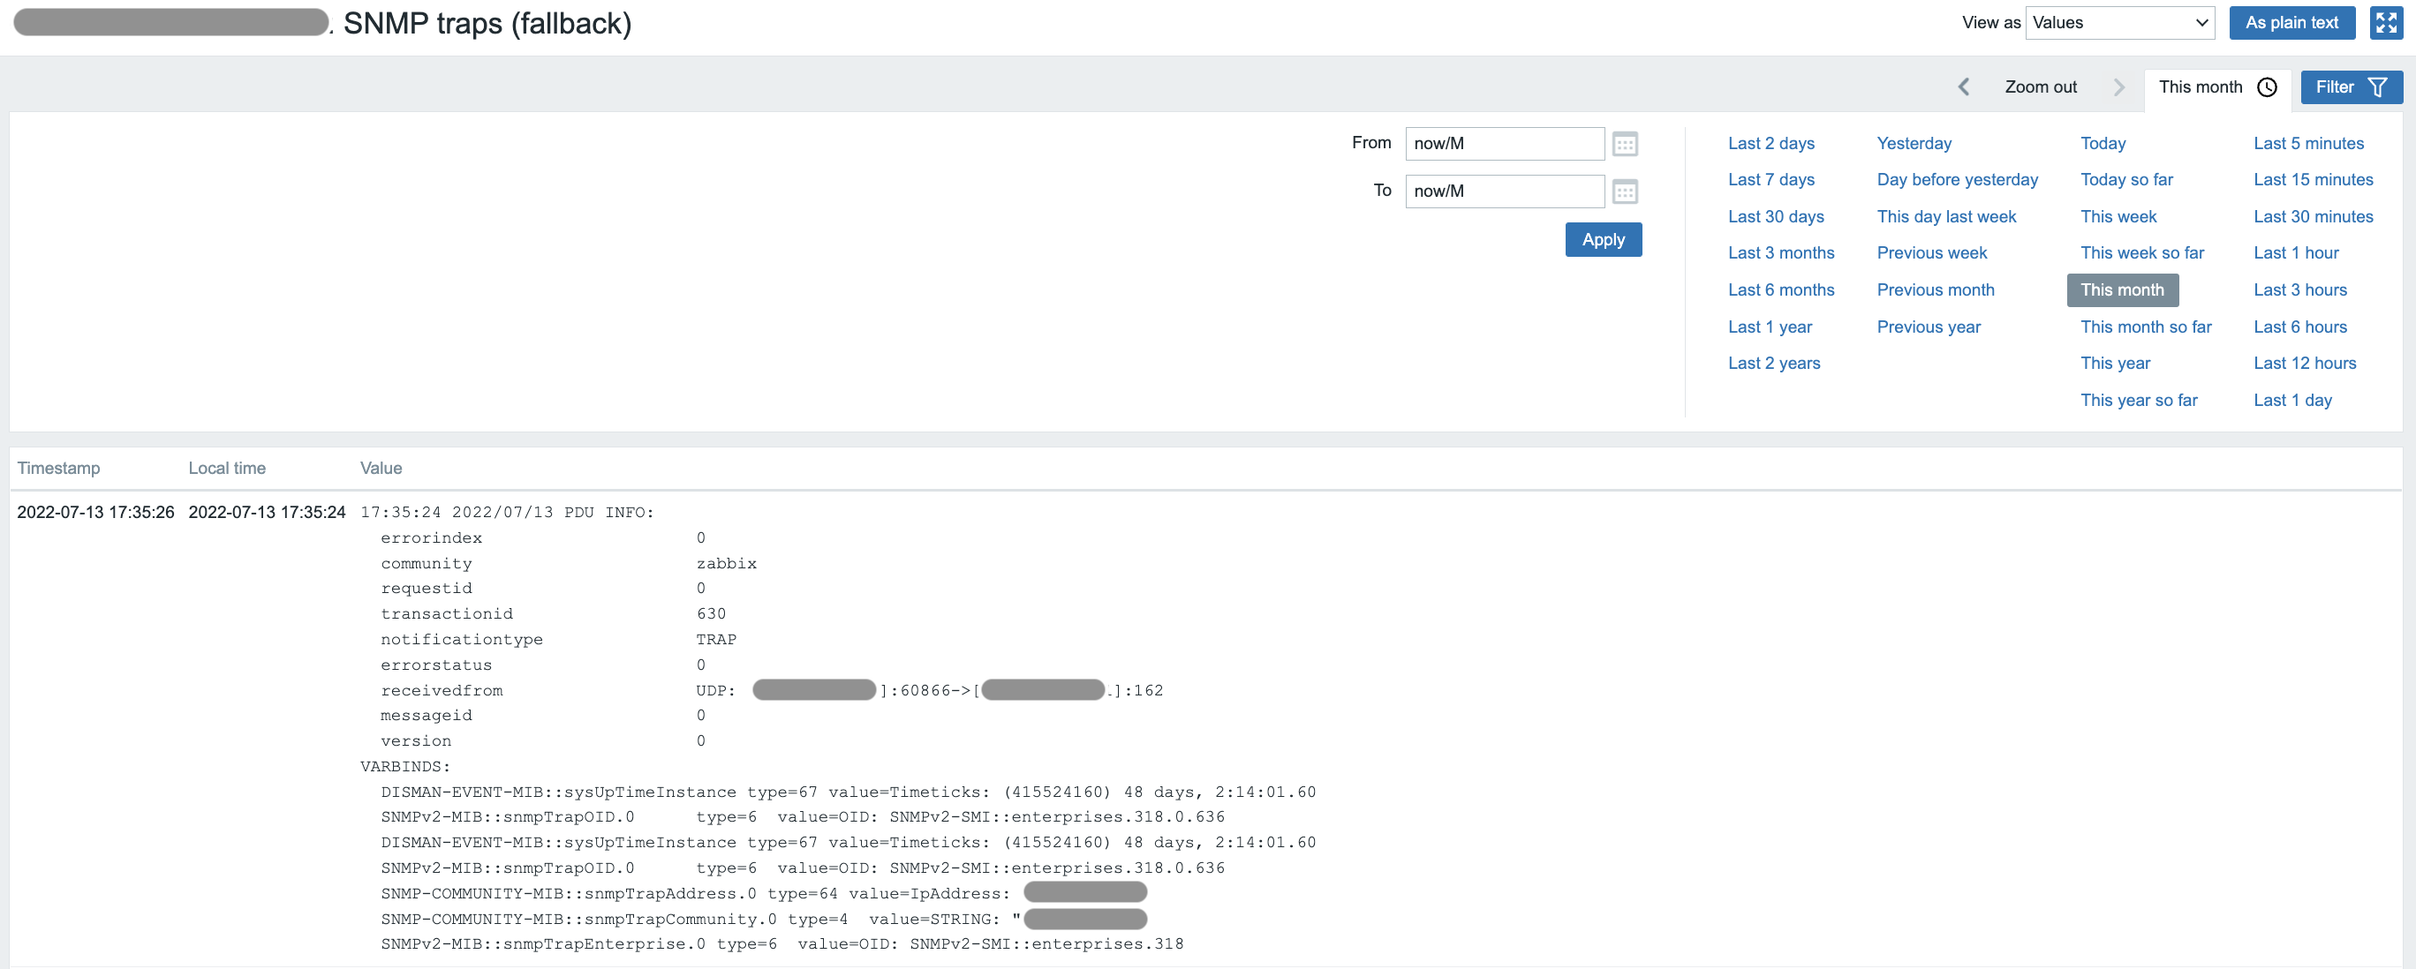Screen dimensions: 2416x969
Task: Click the clock icon beside This month
Action: point(2267,87)
